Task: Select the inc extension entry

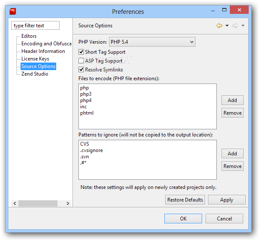Action: [x=83, y=107]
